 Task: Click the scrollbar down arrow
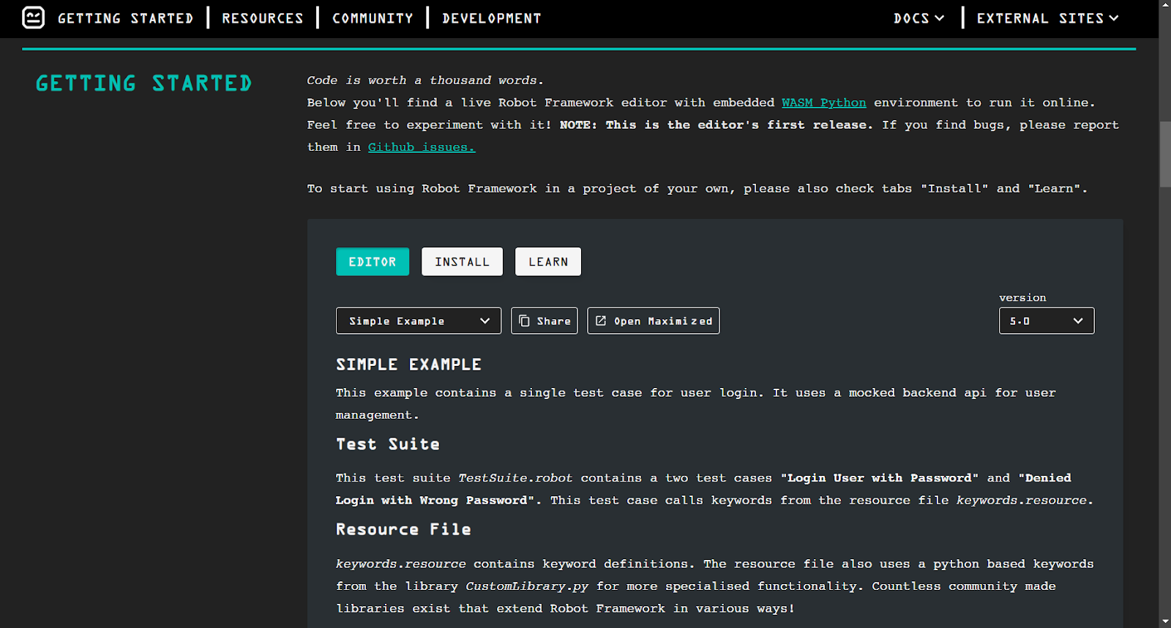tap(1164, 622)
